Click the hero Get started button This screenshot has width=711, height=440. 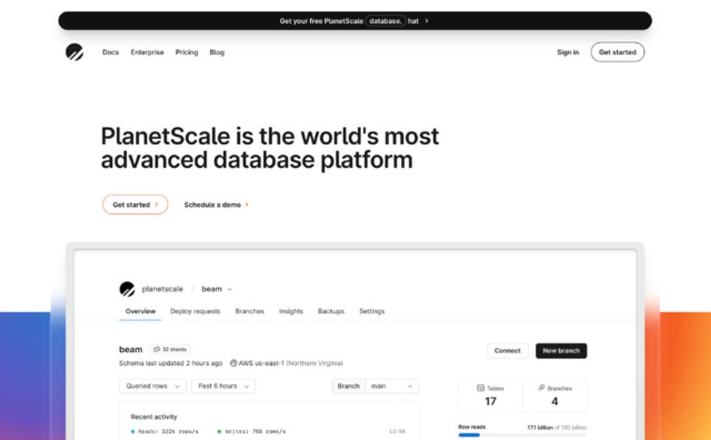coord(135,205)
